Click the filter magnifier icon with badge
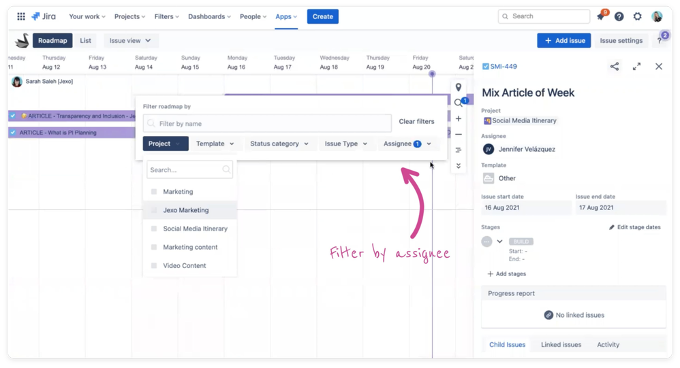 (x=459, y=103)
